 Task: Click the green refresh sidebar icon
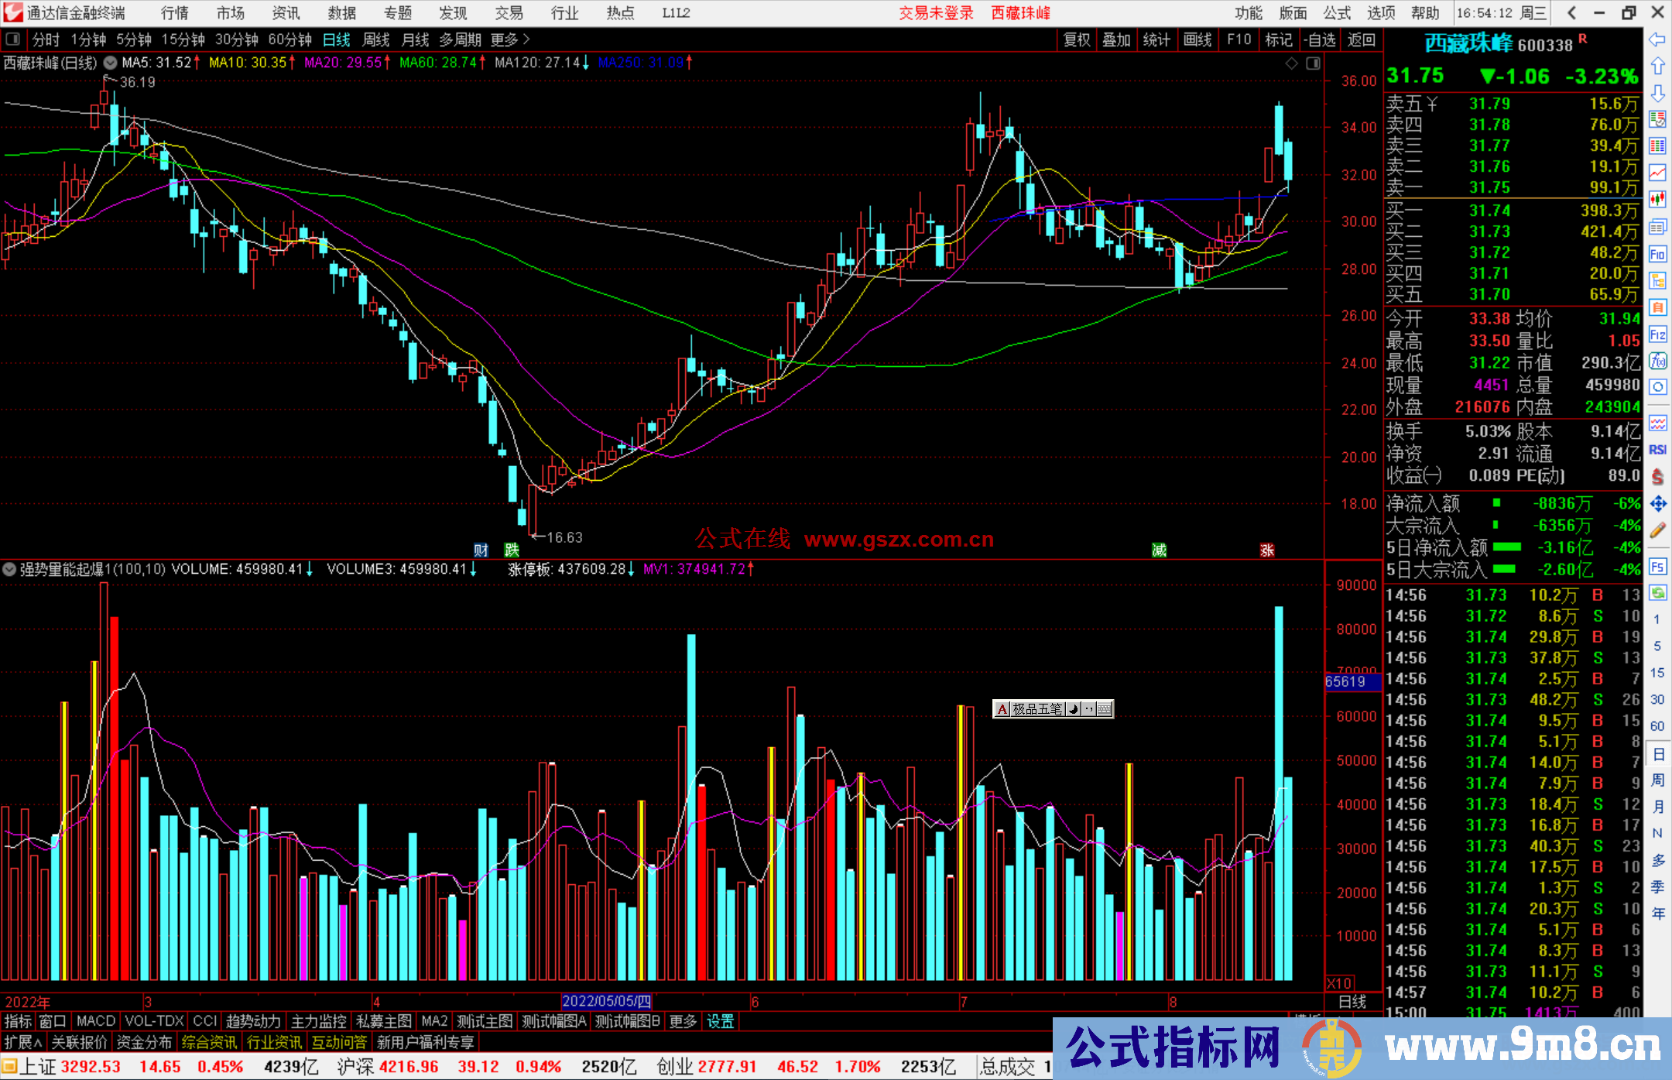1657,593
